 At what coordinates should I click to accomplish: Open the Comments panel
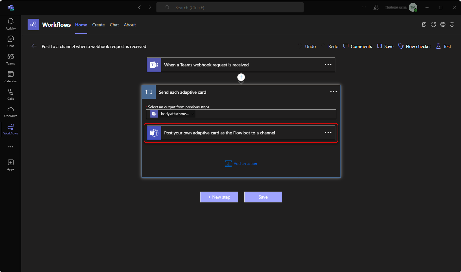point(357,46)
